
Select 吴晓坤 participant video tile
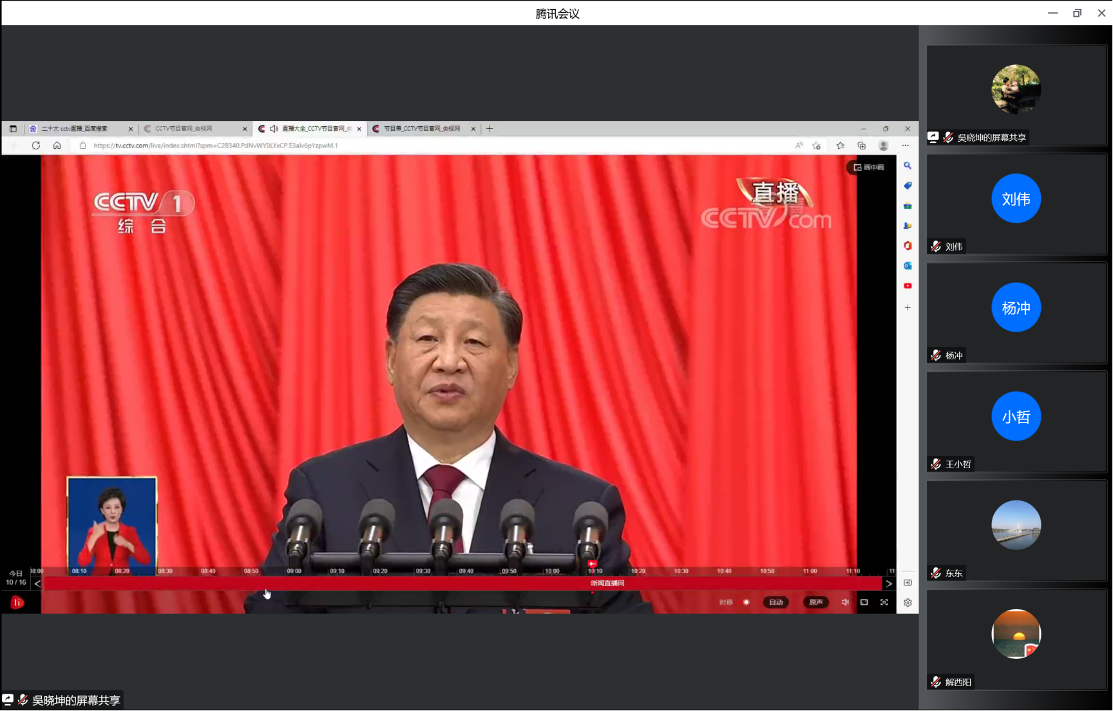pyautogui.click(x=1016, y=95)
